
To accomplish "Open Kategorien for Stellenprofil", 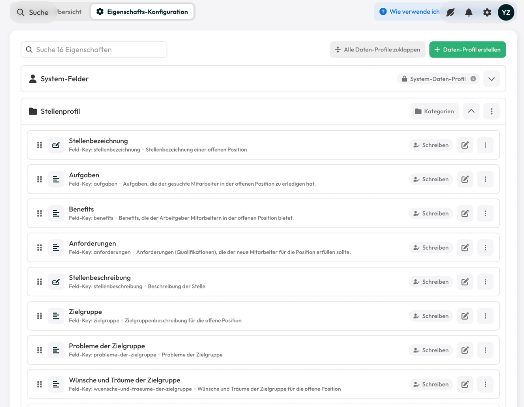I will coord(434,111).
